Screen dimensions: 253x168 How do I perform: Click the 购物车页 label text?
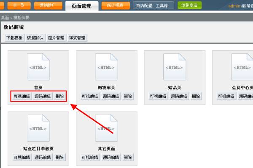tap(106, 88)
